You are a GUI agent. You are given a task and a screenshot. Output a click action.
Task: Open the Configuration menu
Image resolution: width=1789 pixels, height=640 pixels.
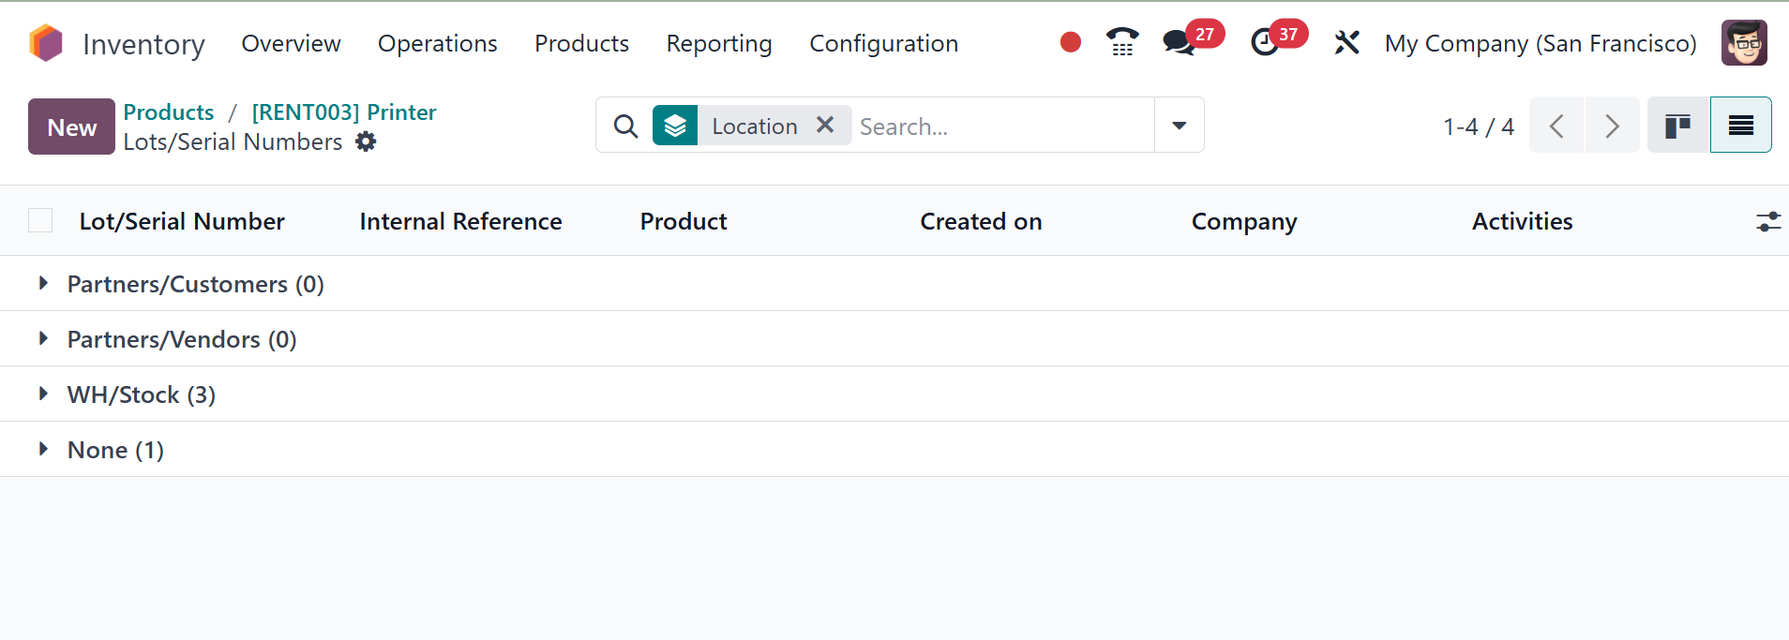click(883, 44)
